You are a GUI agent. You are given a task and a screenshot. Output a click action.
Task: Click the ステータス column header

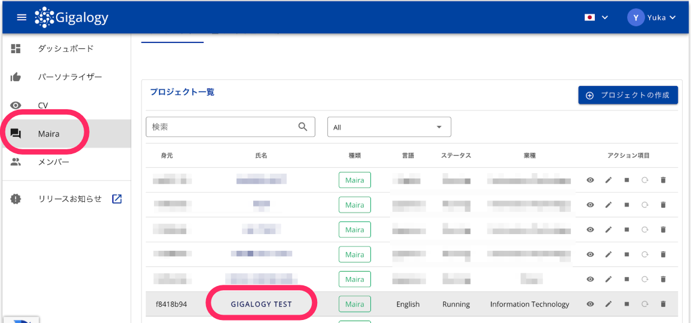click(456, 155)
